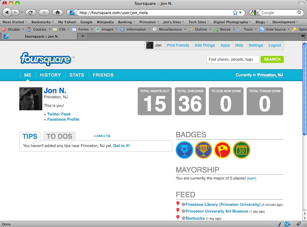Go to the browser Home button
The width and height of the screenshot is (307, 227).
(58, 13)
